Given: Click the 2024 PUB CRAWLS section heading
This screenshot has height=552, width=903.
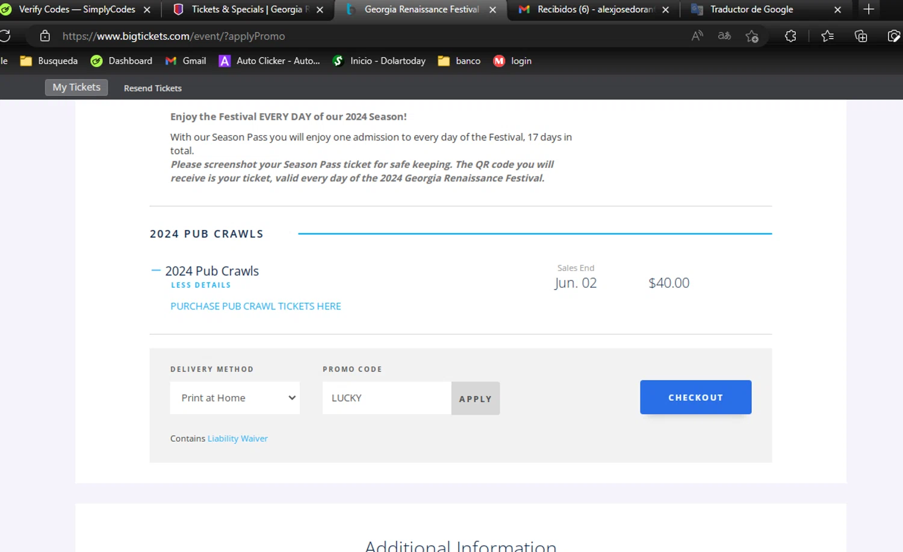Looking at the screenshot, I should click(x=206, y=234).
